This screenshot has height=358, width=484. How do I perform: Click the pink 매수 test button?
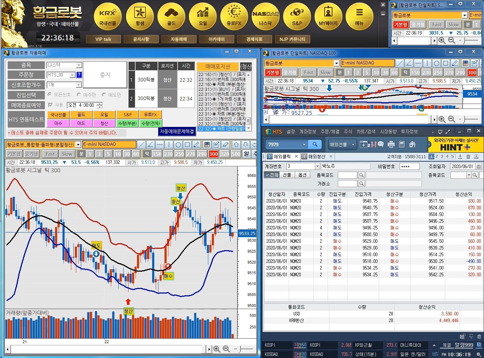[x=58, y=123]
